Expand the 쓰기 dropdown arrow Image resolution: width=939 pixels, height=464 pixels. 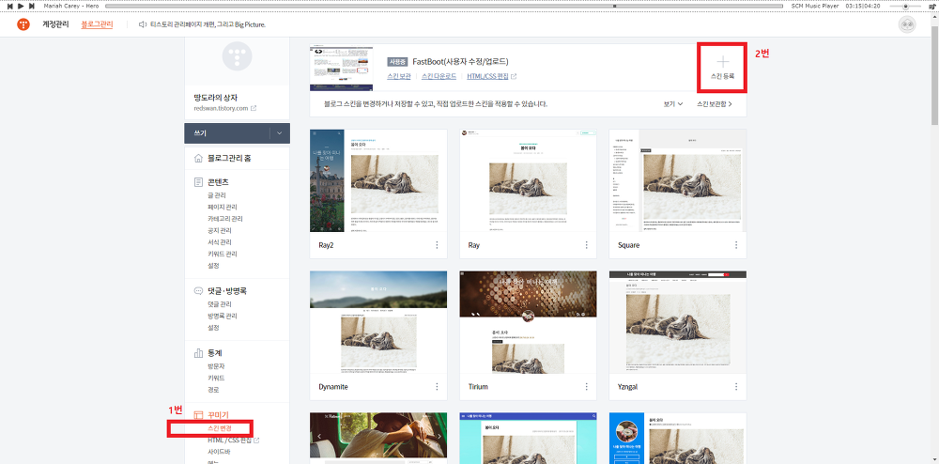coord(280,133)
